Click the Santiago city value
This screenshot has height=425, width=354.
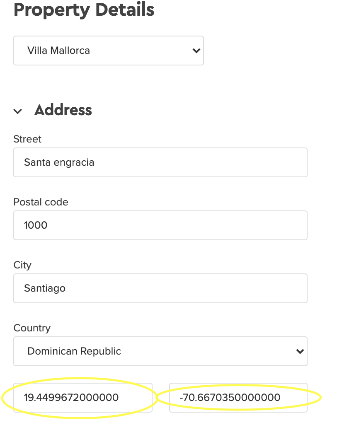(45, 288)
